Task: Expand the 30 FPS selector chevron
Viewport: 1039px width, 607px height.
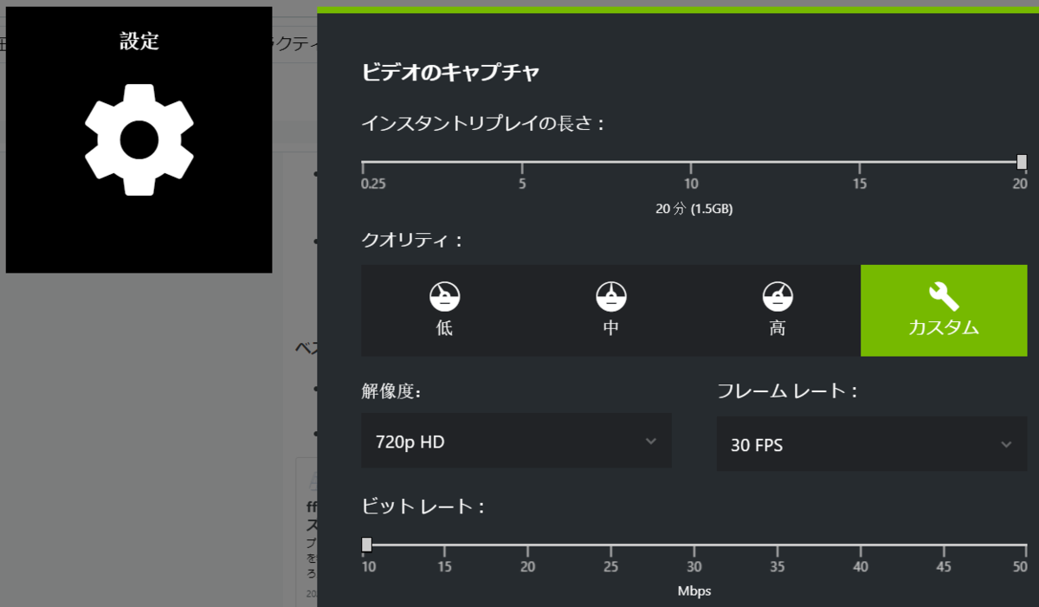Action: pyautogui.click(x=1007, y=444)
